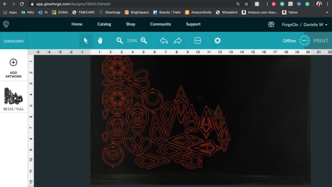Click the offline status circle icon

click(304, 41)
